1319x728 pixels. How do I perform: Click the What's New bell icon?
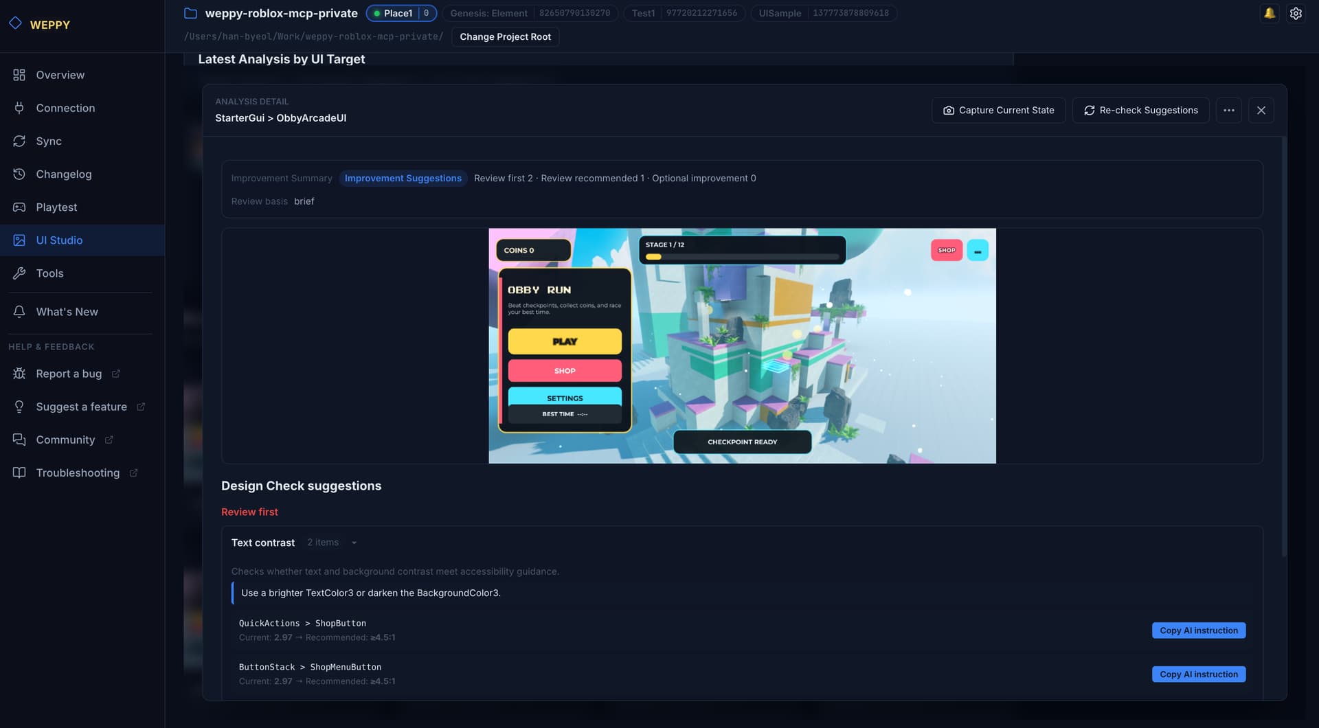pyautogui.click(x=19, y=311)
